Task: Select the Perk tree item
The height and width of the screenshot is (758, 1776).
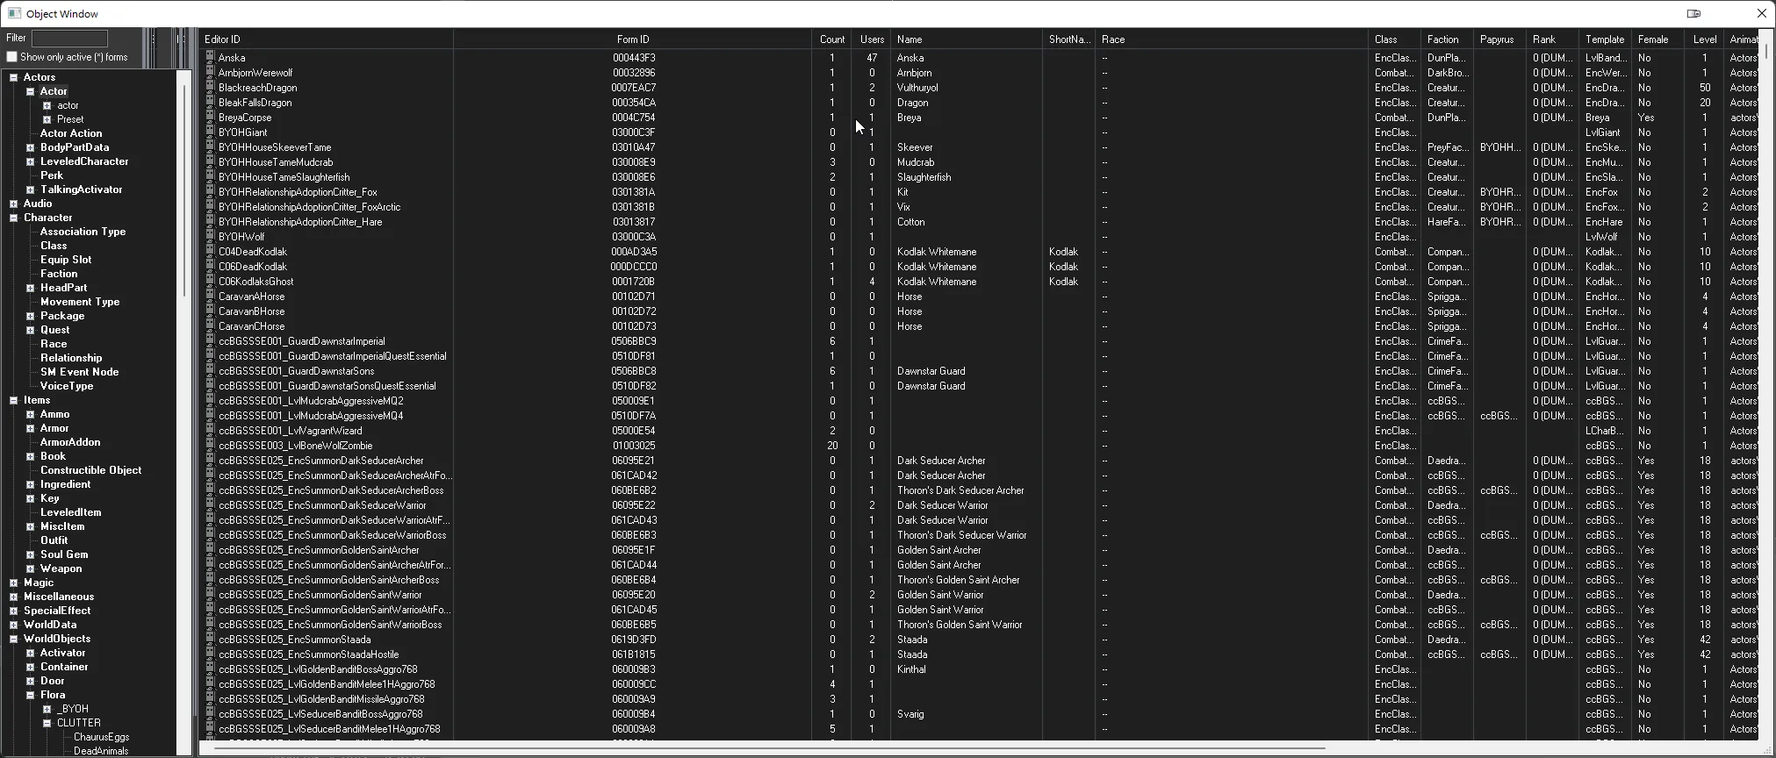Action: coord(52,175)
